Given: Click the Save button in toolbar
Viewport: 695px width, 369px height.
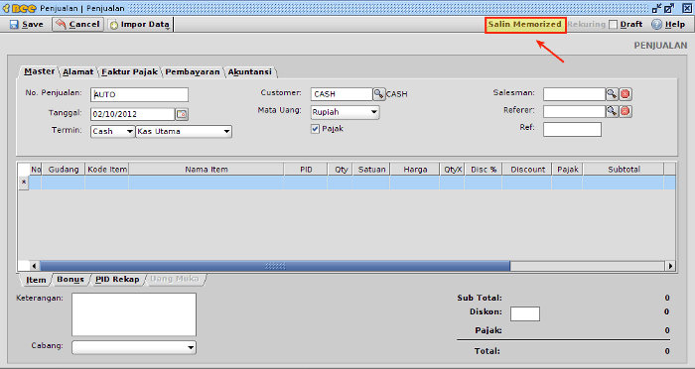Looking at the screenshot, I should 27,25.
